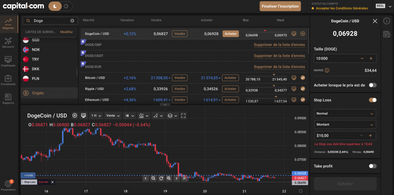The height and width of the screenshot is (195, 394).
Task: Click Modifier next to watchlists
Action: point(67,32)
